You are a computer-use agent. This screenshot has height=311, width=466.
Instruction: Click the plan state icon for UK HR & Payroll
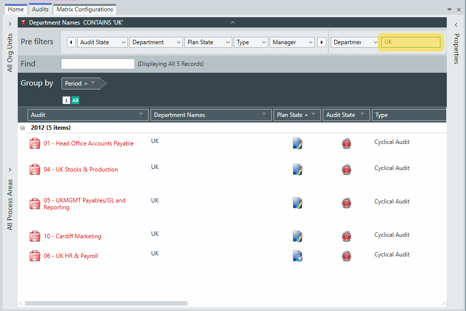pos(298,256)
